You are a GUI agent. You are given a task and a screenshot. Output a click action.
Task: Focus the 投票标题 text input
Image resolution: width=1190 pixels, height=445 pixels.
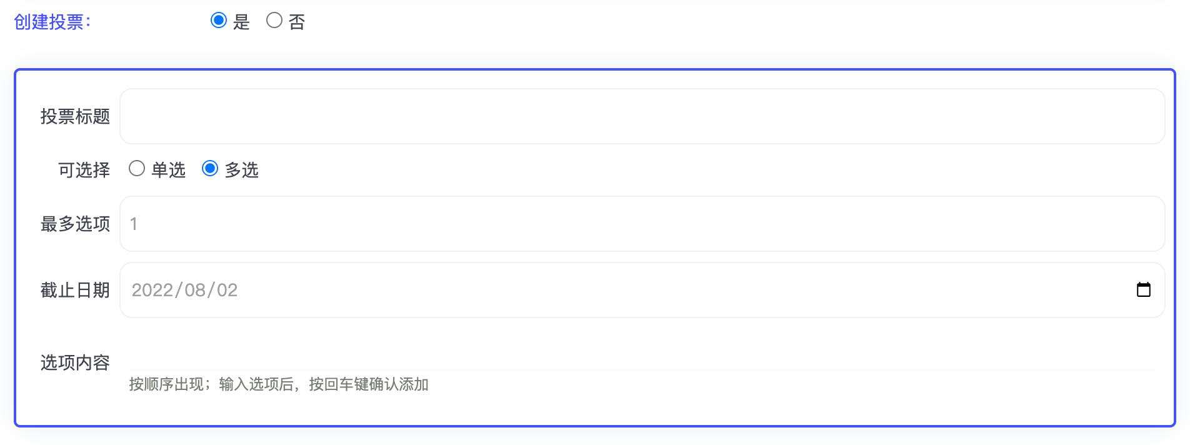tap(642, 116)
